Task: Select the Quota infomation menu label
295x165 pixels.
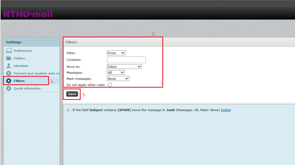Action: [27, 89]
